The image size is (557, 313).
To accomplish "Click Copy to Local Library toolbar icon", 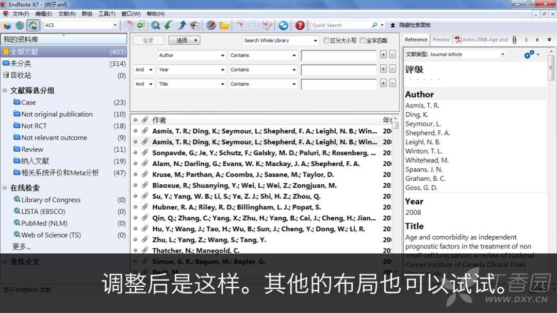I will 128,25.
